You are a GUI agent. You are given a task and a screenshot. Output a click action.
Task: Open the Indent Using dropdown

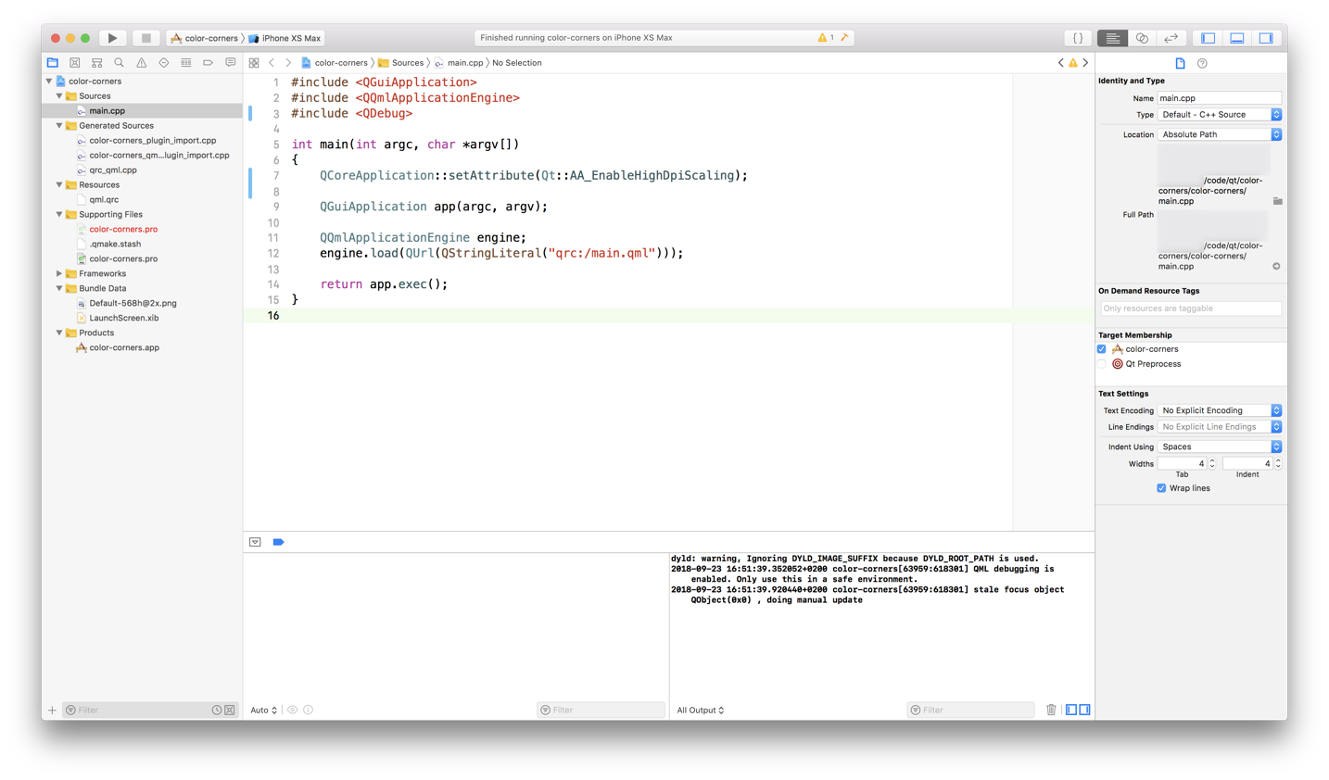(x=1220, y=447)
